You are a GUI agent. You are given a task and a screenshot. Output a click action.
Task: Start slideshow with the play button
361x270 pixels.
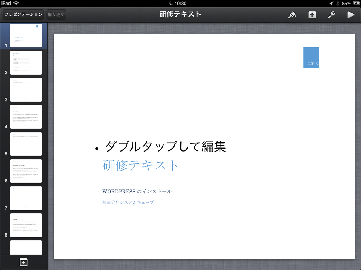point(351,15)
